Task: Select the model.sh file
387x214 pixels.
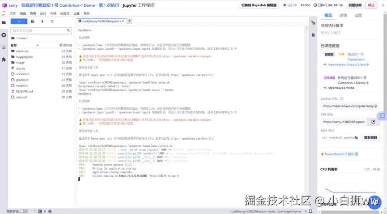Action: point(22,86)
